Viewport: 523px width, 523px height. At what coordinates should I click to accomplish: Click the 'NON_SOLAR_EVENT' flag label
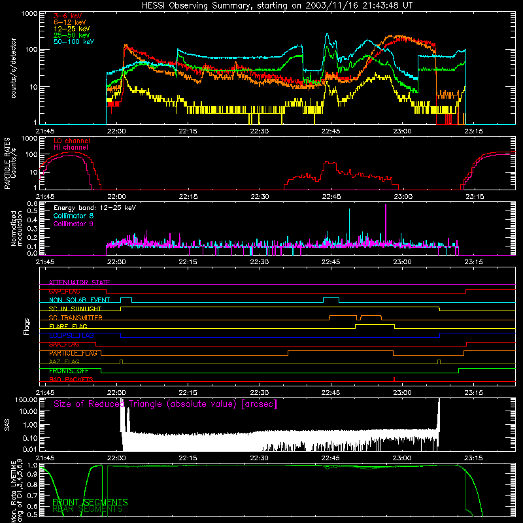click(x=79, y=300)
